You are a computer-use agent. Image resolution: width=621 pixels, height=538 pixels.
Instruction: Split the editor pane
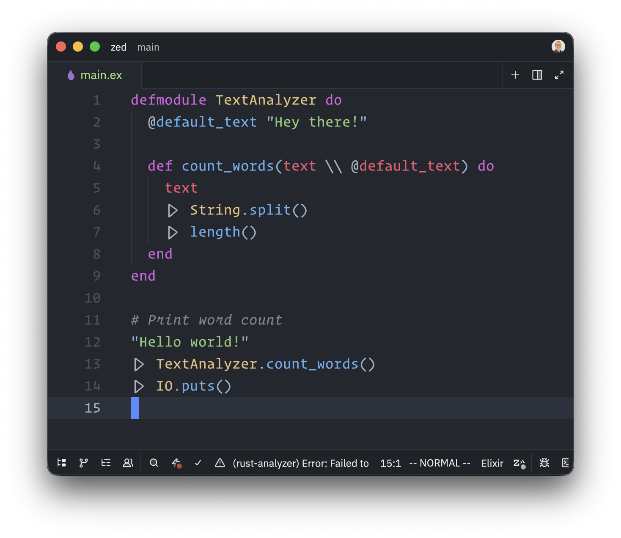(537, 75)
